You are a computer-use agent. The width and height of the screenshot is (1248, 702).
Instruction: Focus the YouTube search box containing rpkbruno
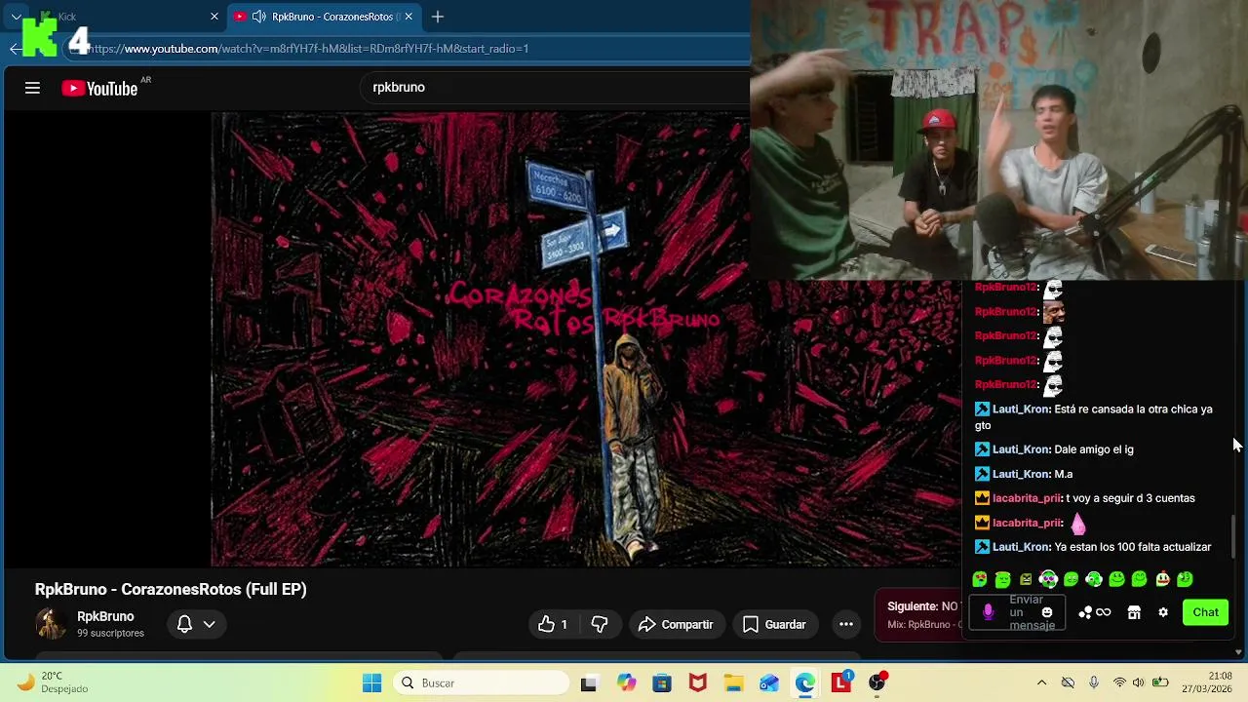coord(556,87)
